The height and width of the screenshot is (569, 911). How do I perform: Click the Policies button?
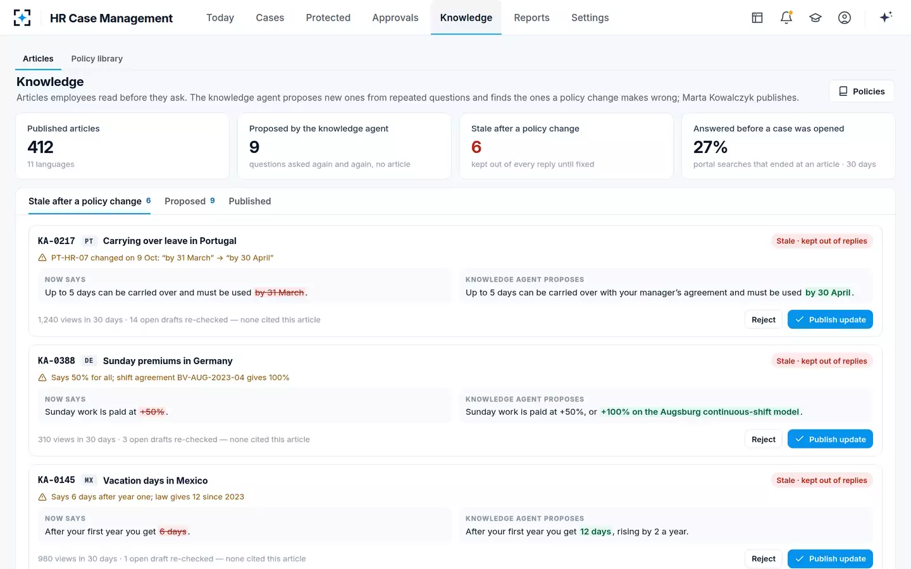(862, 91)
